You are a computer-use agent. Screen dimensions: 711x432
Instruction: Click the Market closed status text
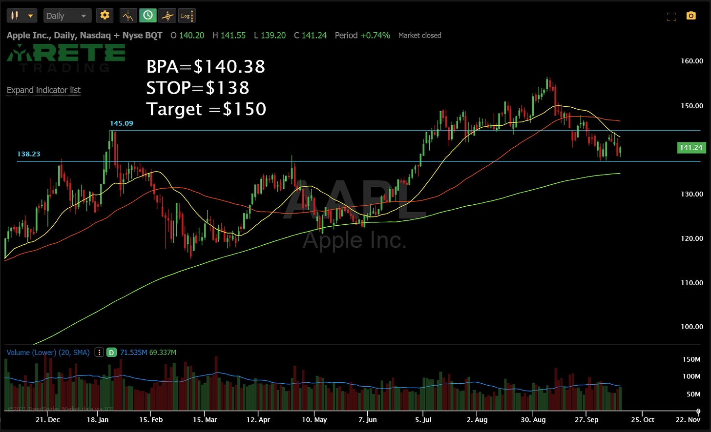point(419,36)
